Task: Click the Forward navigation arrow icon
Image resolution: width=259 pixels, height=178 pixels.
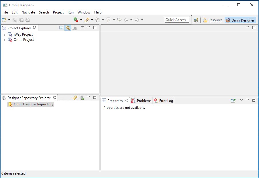Action: (x=137, y=20)
